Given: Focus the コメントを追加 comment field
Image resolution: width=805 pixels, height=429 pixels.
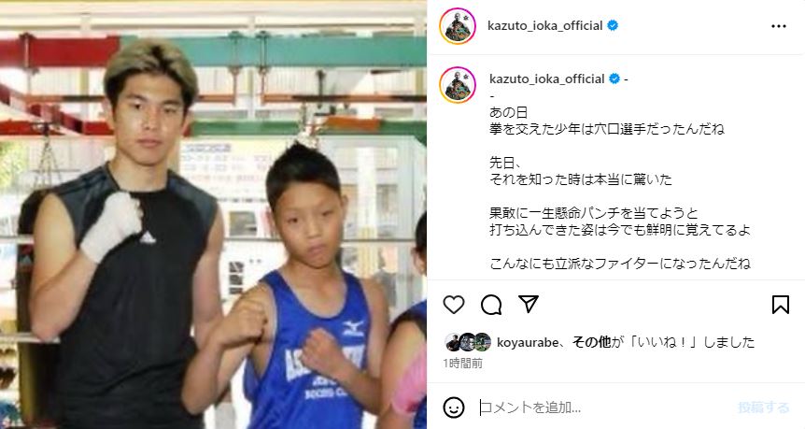Looking at the screenshot, I should 606,408.
